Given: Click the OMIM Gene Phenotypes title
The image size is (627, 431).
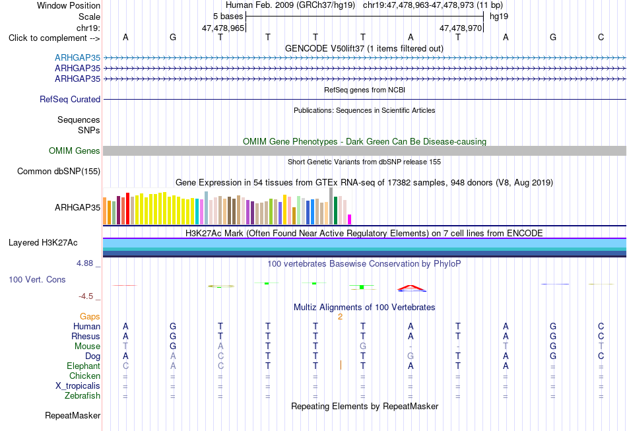Looking at the screenshot, I should (x=364, y=141).
